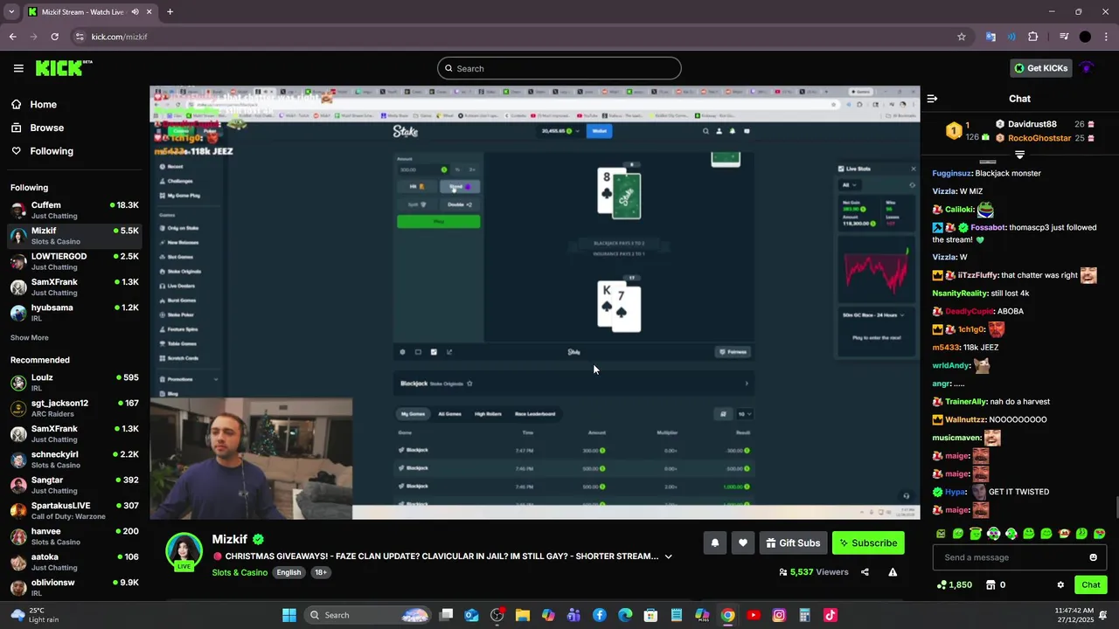Open the user avatar menu
The image size is (1119, 629).
coord(1087,68)
